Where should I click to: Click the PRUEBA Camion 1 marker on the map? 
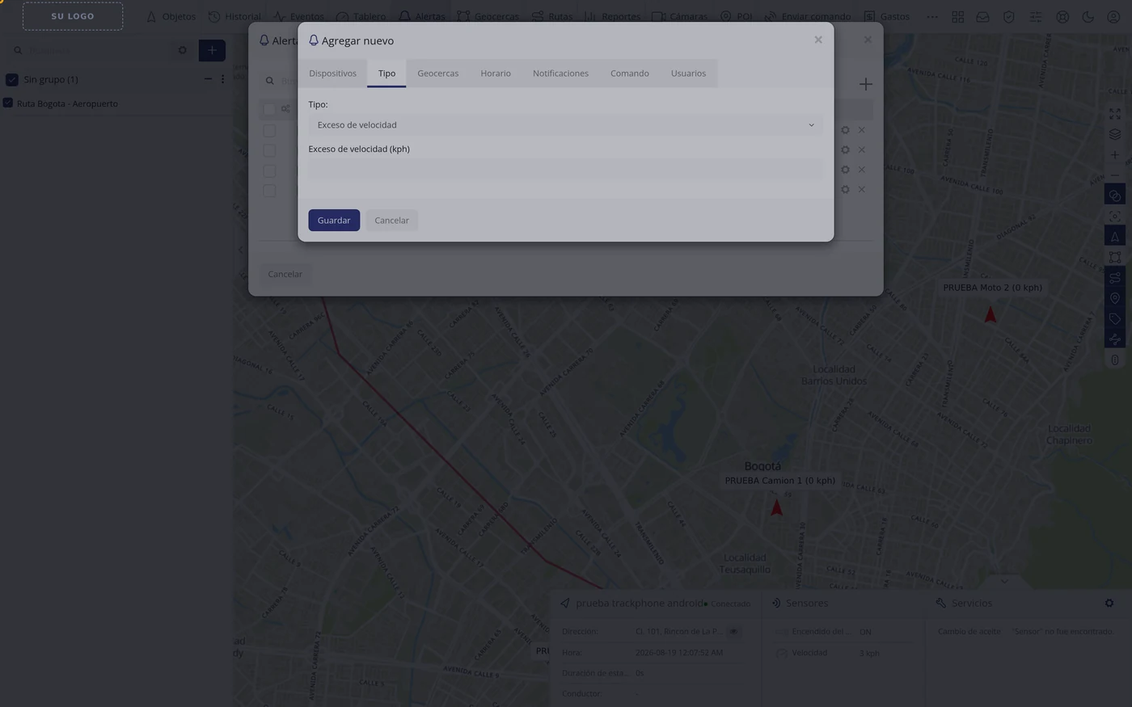click(777, 507)
